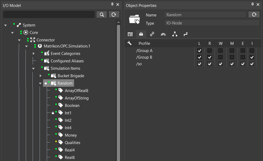The height and width of the screenshot is (161, 263).
Task: Click the large IO-Node folder icon
Action: tap(134, 19)
